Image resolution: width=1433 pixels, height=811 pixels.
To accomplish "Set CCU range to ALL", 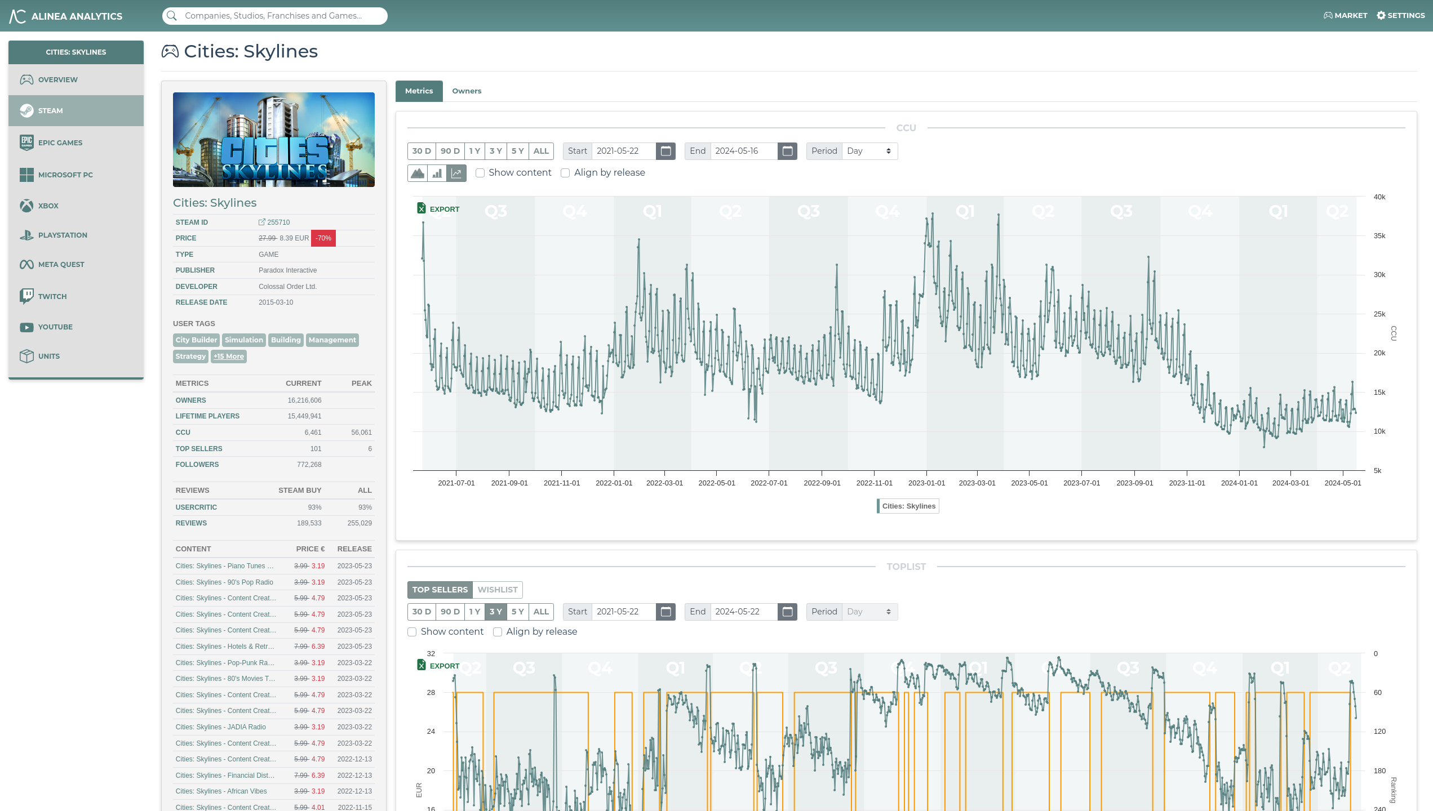I will [541, 151].
